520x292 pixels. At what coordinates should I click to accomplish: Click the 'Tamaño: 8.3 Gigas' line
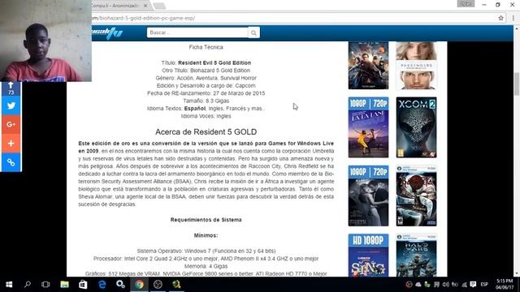pos(206,101)
